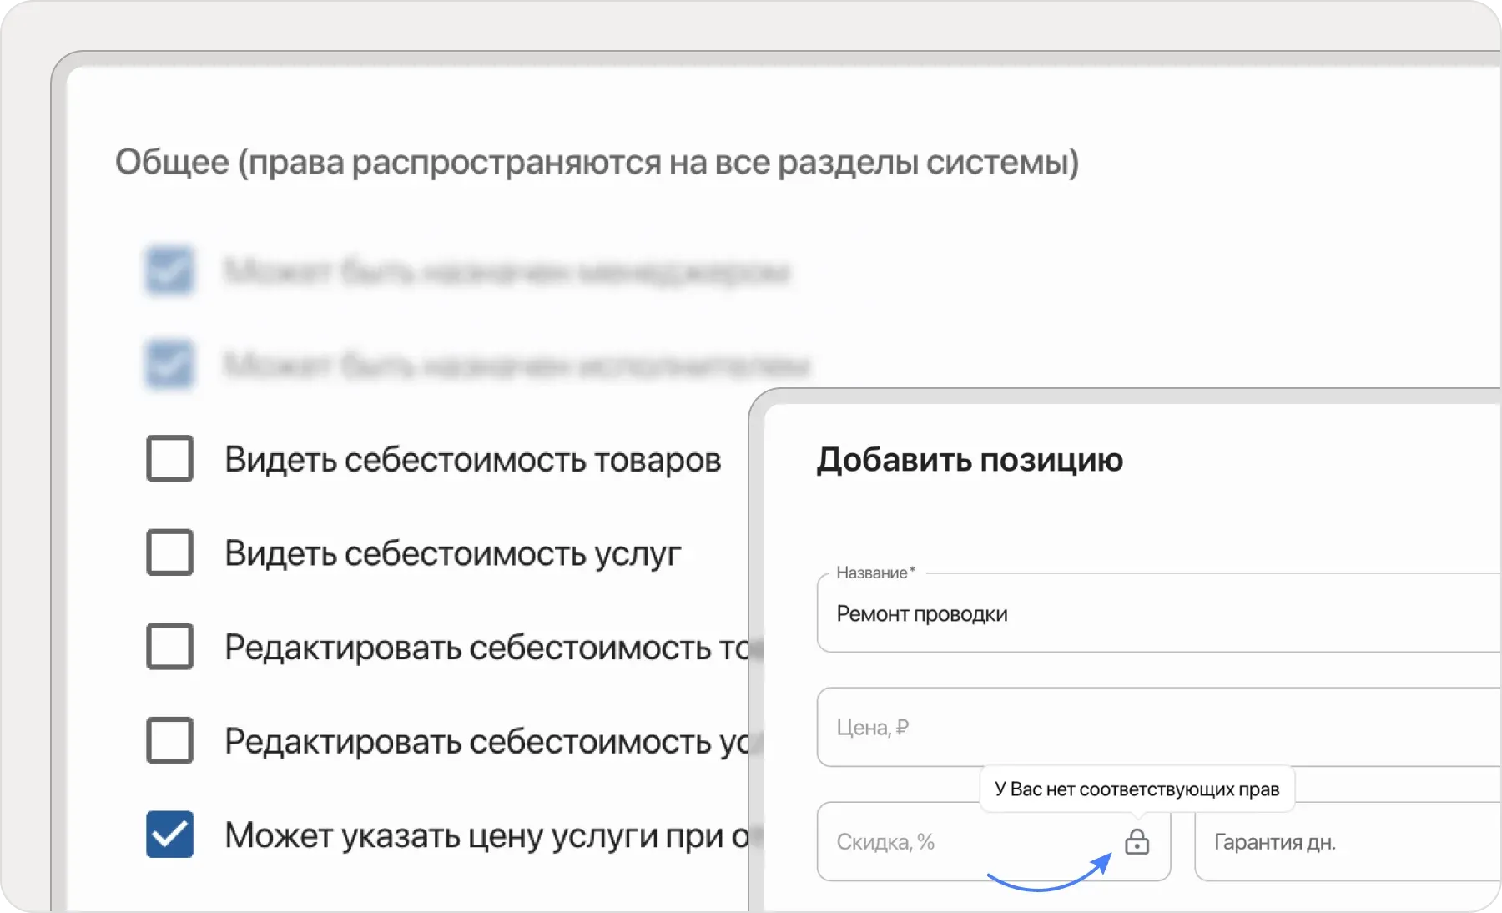Screen dimensions: 1502x913
Task: Enable Видеть себестоимость товаров
Action: tap(170, 457)
